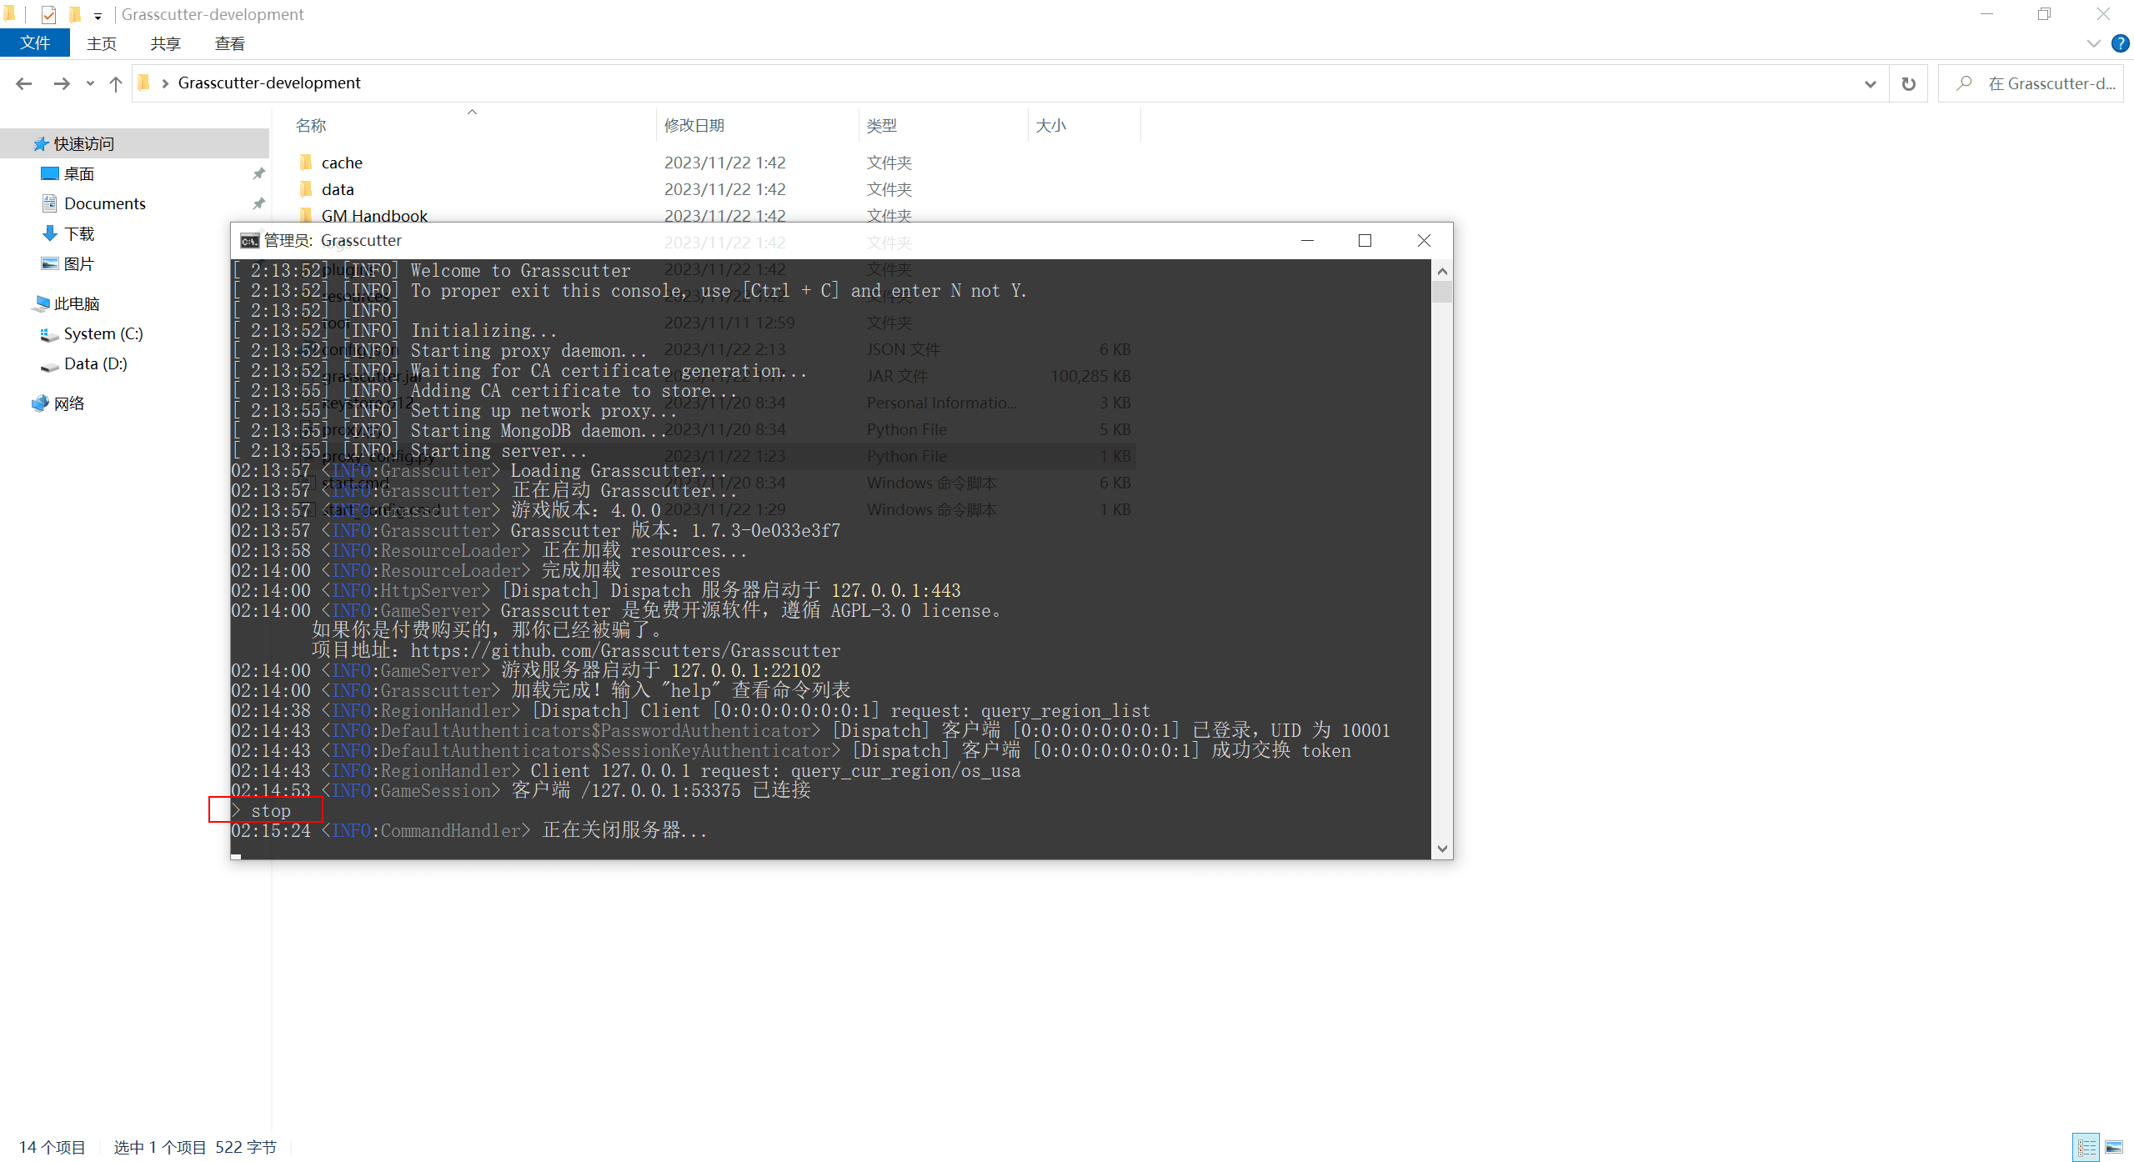Open the 查看 ribbon tab
Image resolution: width=2134 pixels, height=1162 pixels.
[x=230, y=43]
